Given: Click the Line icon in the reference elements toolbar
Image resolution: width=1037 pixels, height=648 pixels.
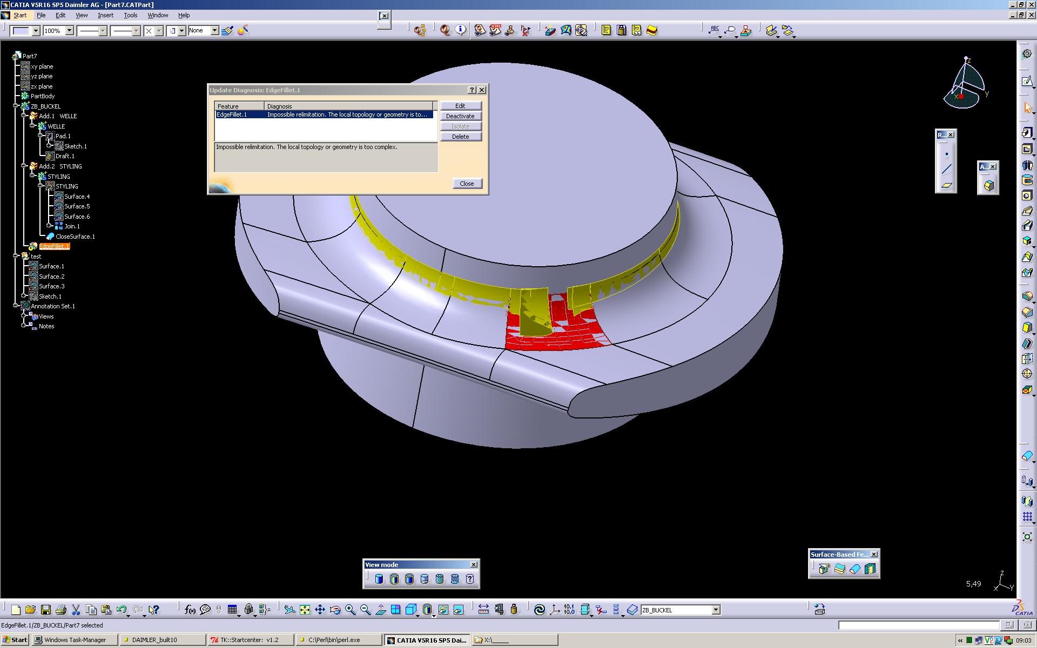Looking at the screenshot, I should pyautogui.click(x=946, y=170).
